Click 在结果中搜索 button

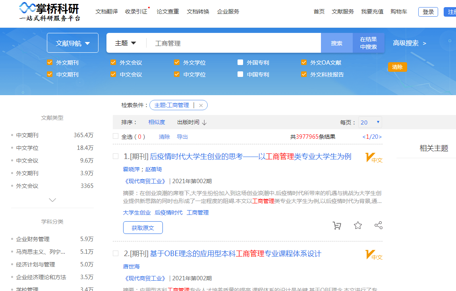click(x=369, y=43)
